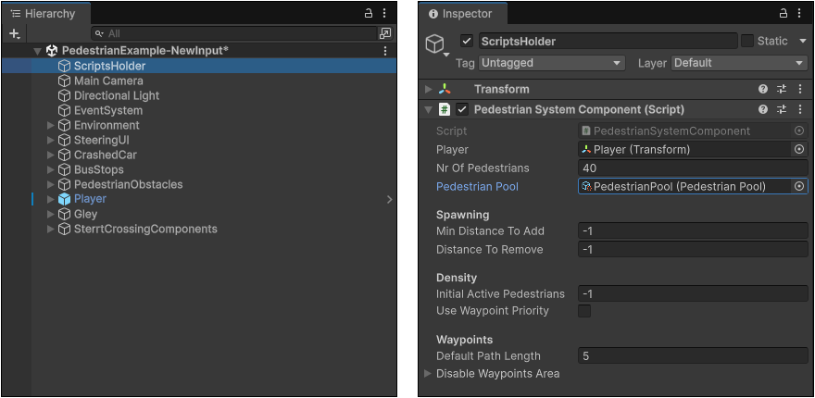Expand the Player prefab arrow
This screenshot has width=815, height=398.
coord(50,199)
